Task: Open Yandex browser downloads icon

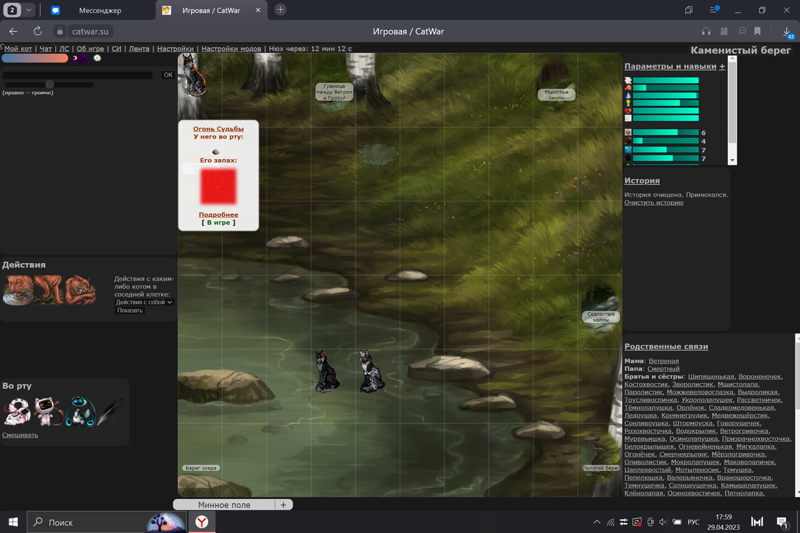Action: pyautogui.click(x=787, y=31)
